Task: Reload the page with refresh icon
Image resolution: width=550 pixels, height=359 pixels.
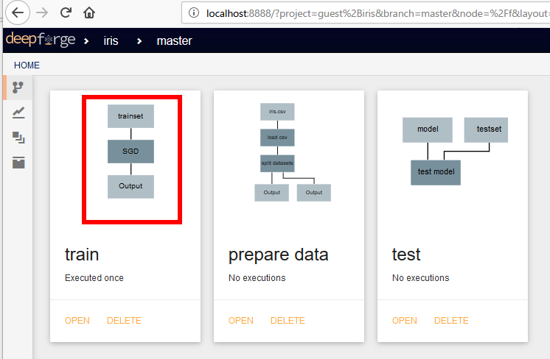Action: [x=66, y=13]
